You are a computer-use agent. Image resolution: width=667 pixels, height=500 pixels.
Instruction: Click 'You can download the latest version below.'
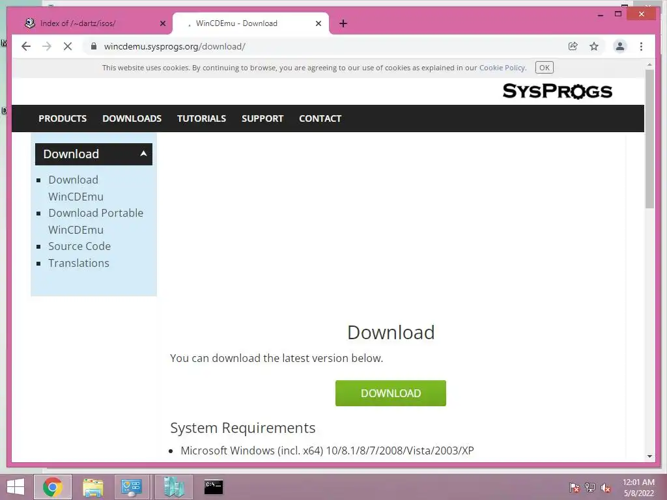coord(276,359)
